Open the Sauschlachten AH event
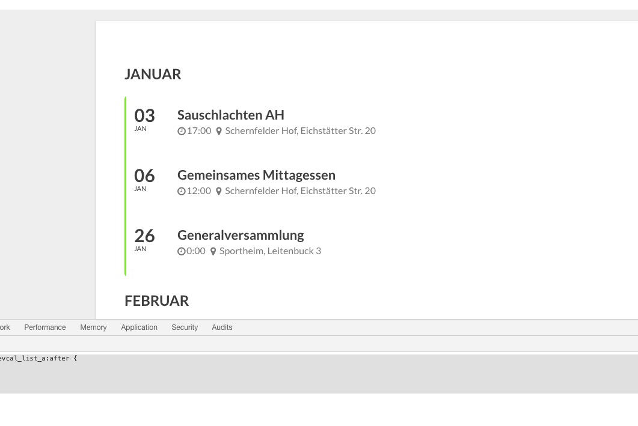638x426 pixels. coord(231,115)
